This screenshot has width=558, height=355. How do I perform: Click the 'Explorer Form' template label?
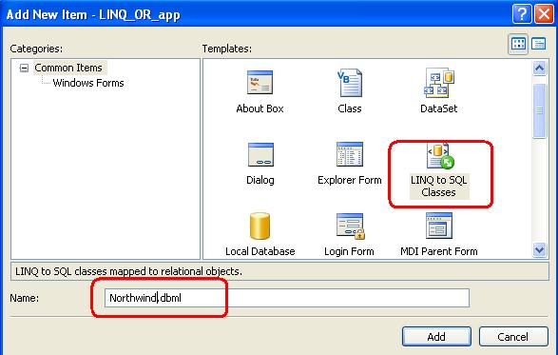click(350, 180)
